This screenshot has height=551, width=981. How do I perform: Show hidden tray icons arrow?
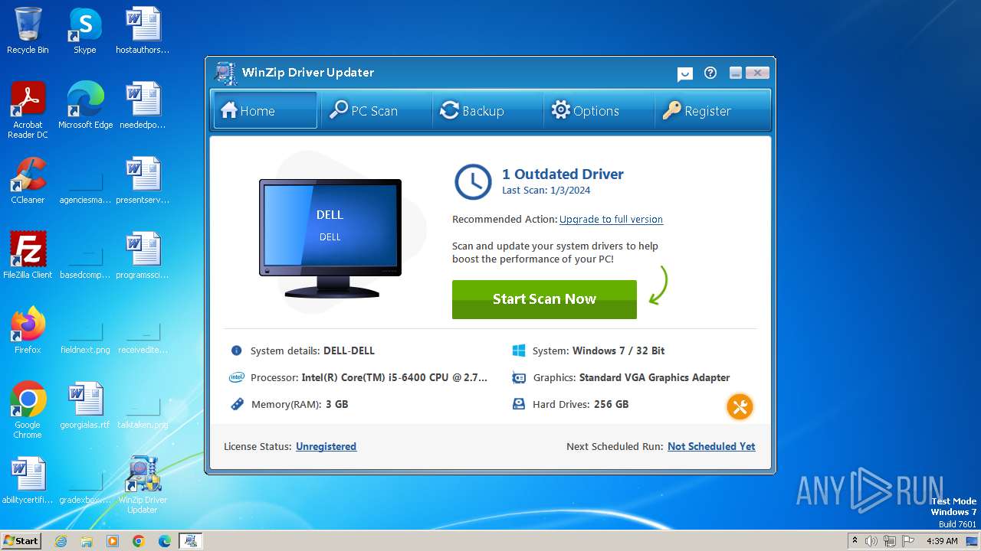854,541
